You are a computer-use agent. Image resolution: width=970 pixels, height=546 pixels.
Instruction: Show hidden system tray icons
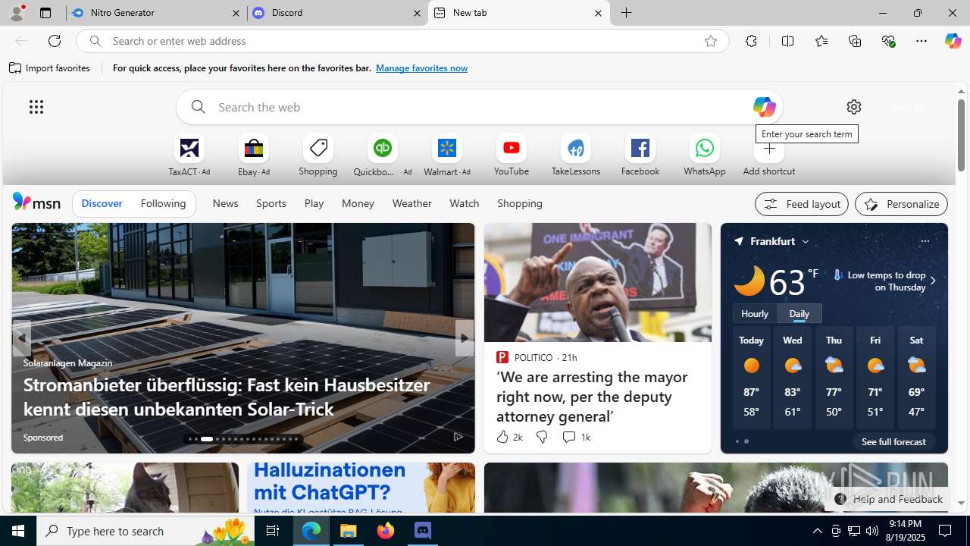tap(817, 531)
